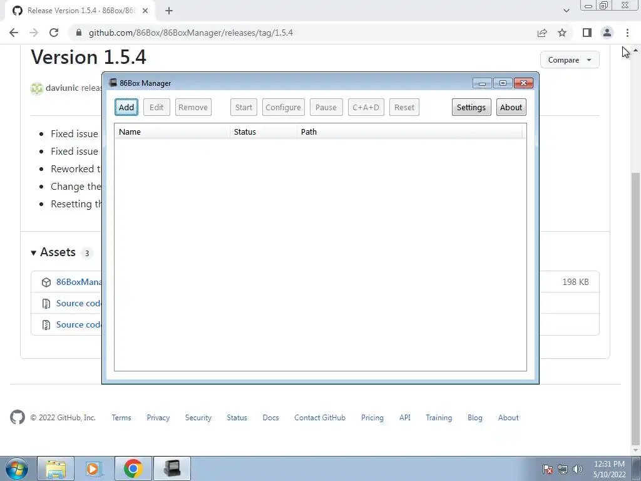Click the 86BoxManager asset link
This screenshot has width=641, height=481.
[x=79, y=282]
